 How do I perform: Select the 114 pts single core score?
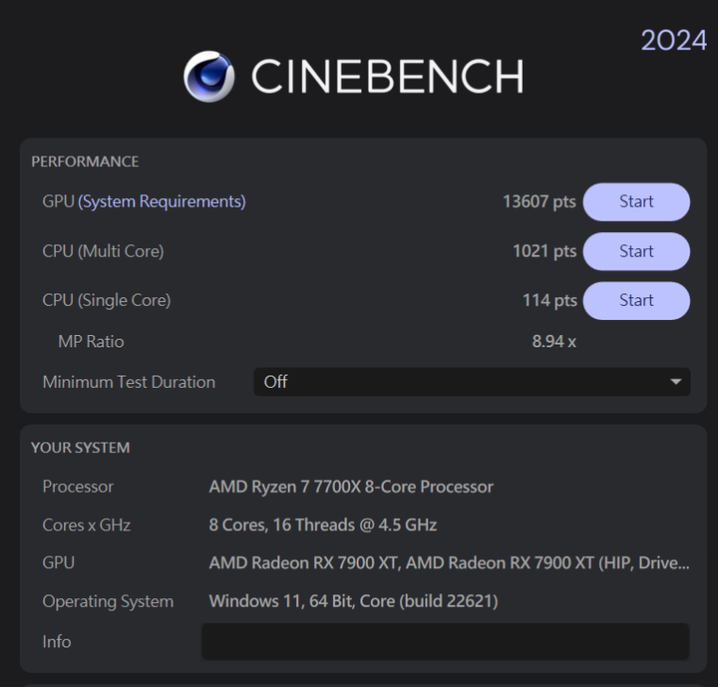[x=549, y=300]
